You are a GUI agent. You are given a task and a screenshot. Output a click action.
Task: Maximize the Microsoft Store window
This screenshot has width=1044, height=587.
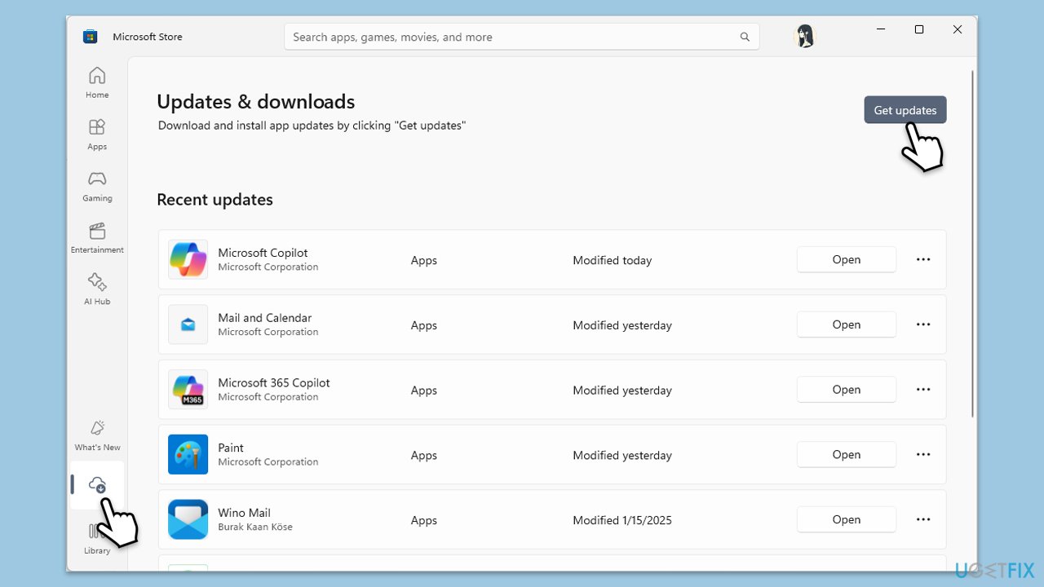(x=919, y=29)
